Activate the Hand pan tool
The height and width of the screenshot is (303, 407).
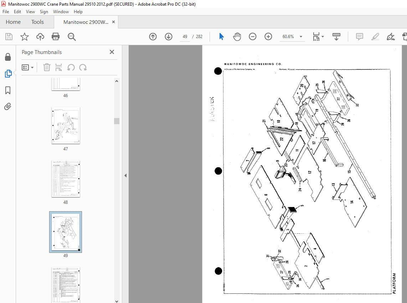(x=237, y=37)
